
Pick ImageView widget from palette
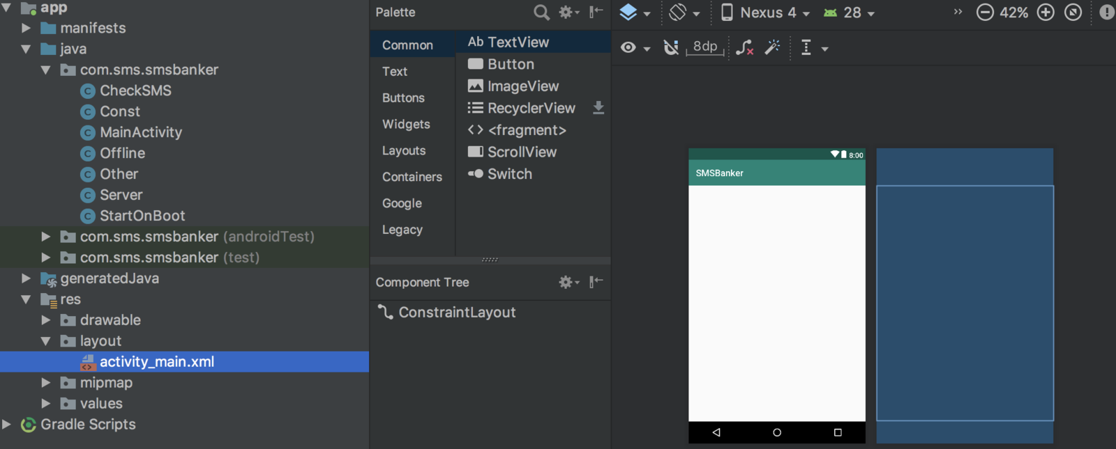pos(533,86)
